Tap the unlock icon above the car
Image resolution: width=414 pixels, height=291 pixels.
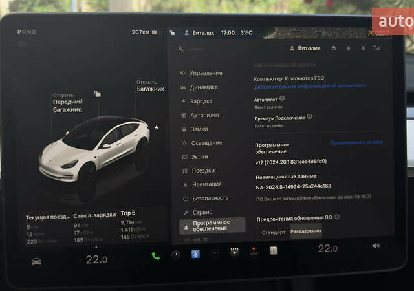click(x=98, y=94)
